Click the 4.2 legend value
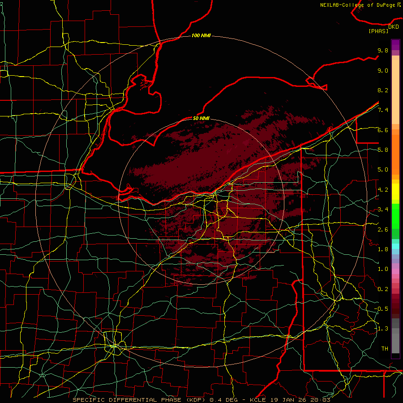This screenshot has height=403, width=403. [383, 190]
